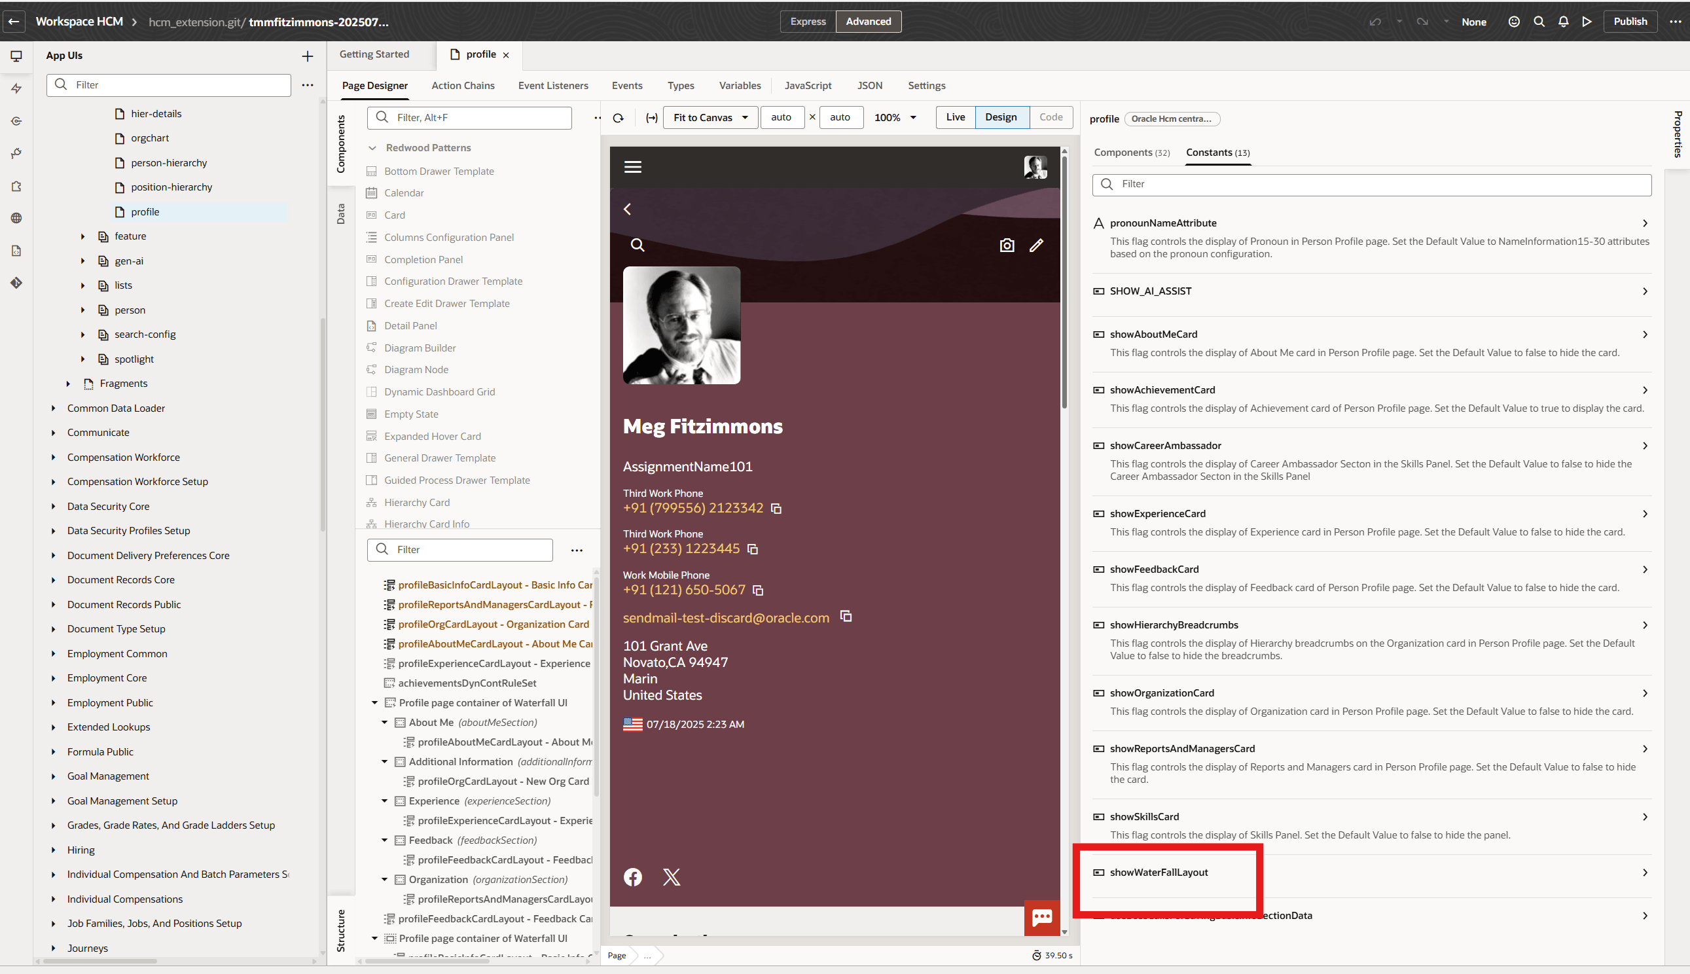Screen dimensions: 1690x974
Task: Click the Publish button
Action: pos(1630,22)
